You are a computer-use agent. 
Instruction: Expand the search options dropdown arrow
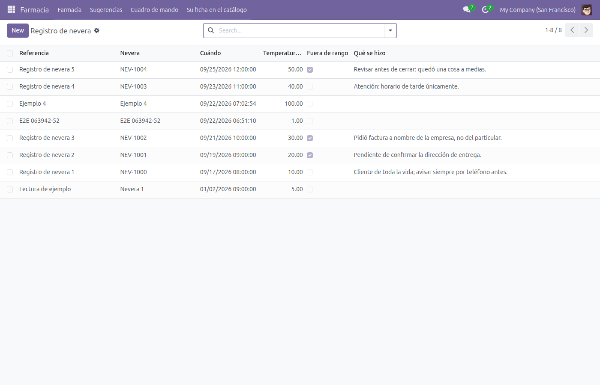tap(390, 30)
